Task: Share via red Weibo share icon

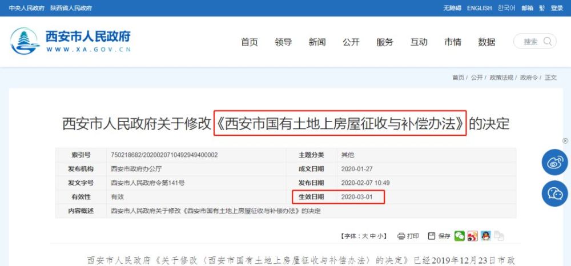Action: point(473,236)
